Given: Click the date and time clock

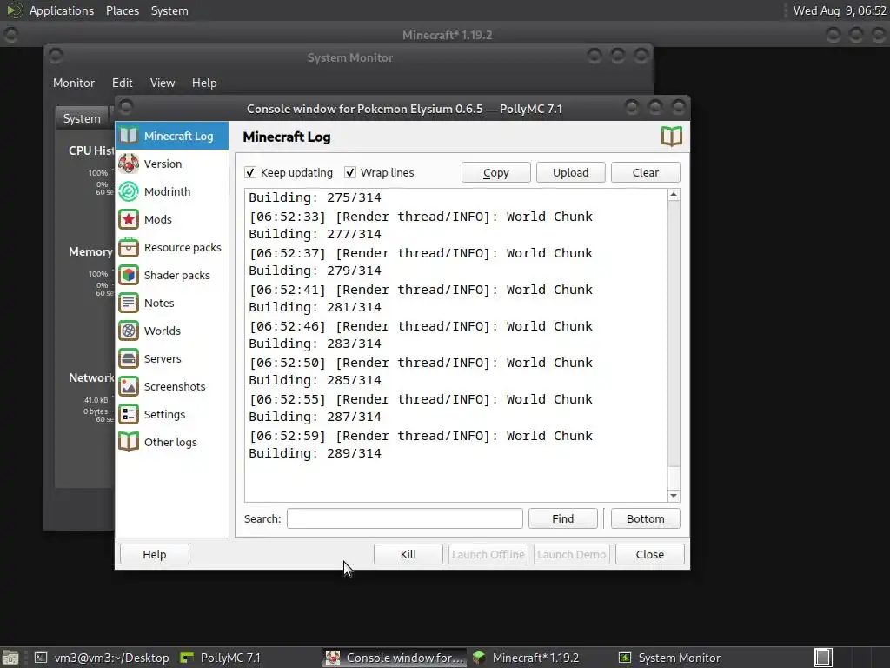Looking at the screenshot, I should [x=840, y=10].
